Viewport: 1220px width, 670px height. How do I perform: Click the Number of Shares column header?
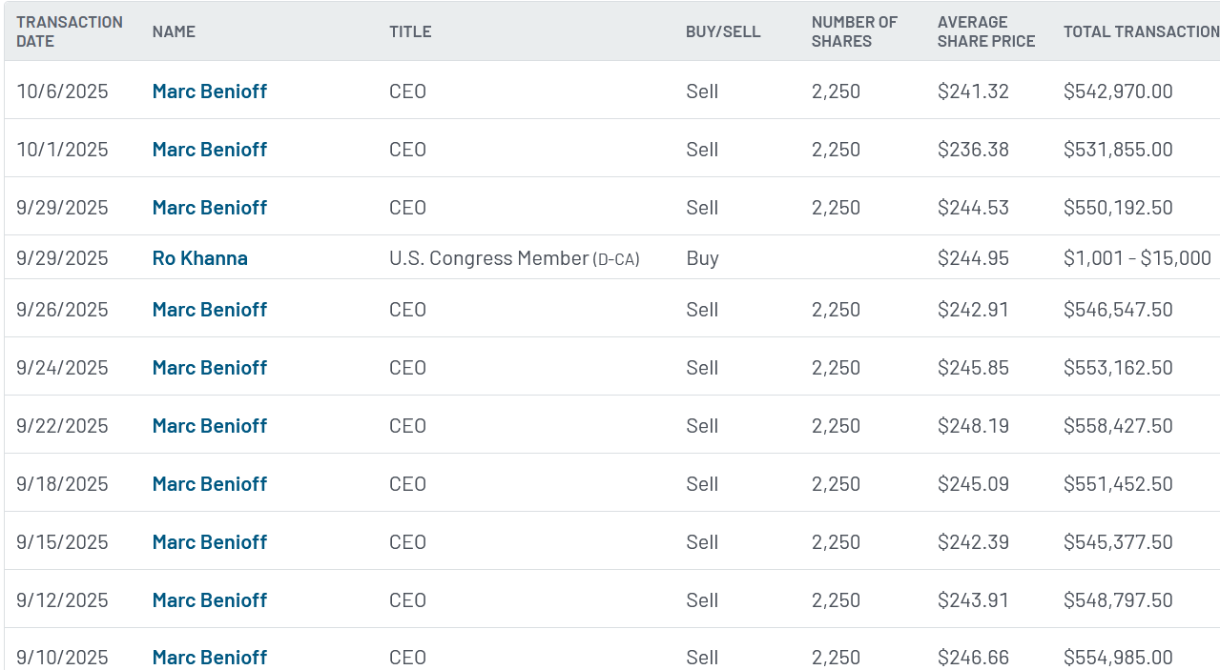pyautogui.click(x=855, y=31)
